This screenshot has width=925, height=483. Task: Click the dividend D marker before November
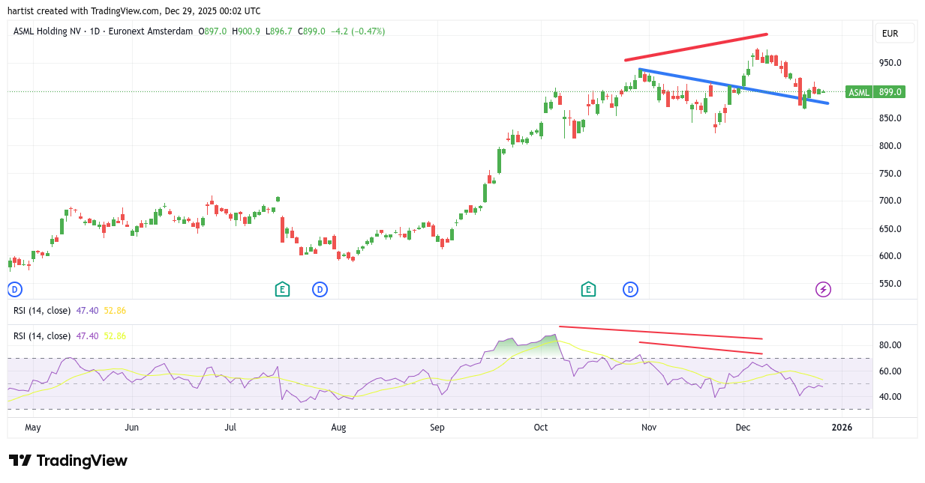click(631, 289)
